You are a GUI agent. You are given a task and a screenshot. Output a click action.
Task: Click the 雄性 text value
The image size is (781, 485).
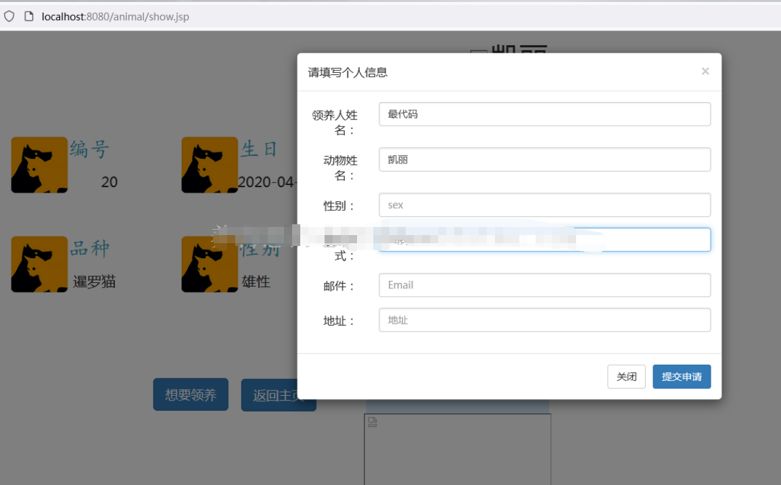256,282
